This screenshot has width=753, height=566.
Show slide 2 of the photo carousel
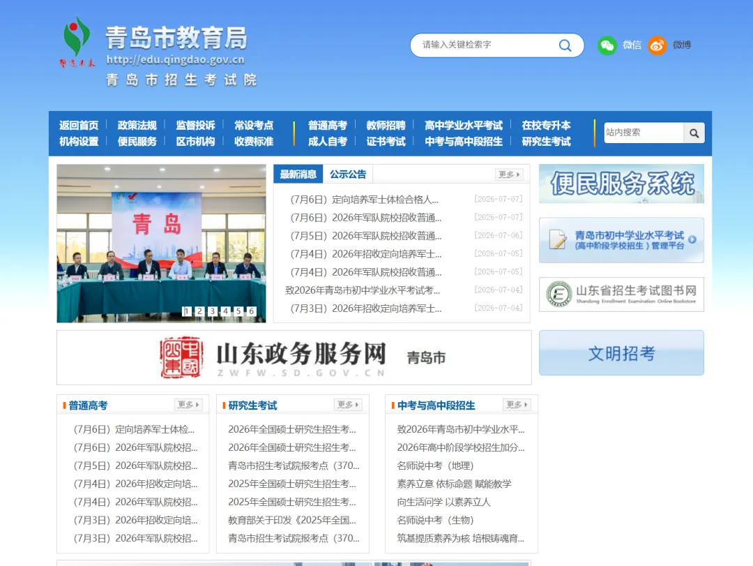[x=200, y=311]
